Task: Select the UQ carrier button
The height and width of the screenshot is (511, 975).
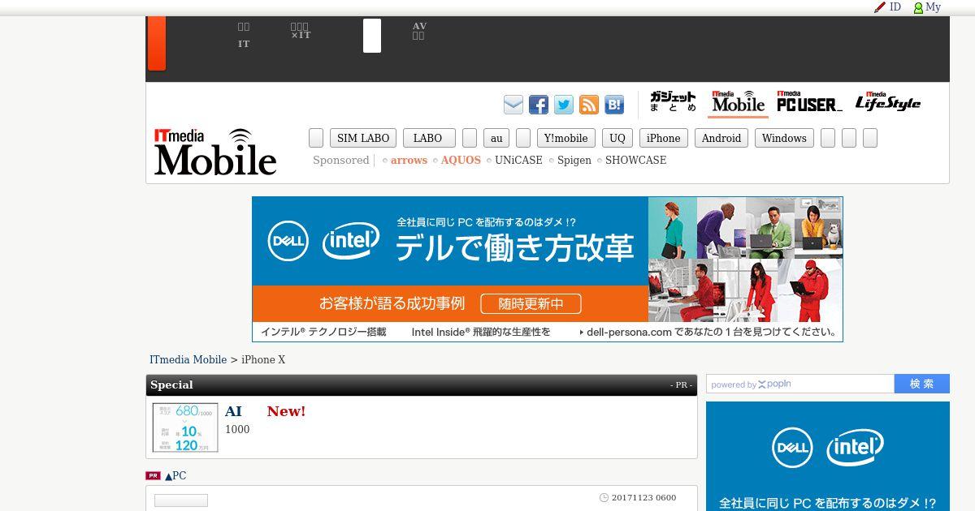Action: click(617, 138)
